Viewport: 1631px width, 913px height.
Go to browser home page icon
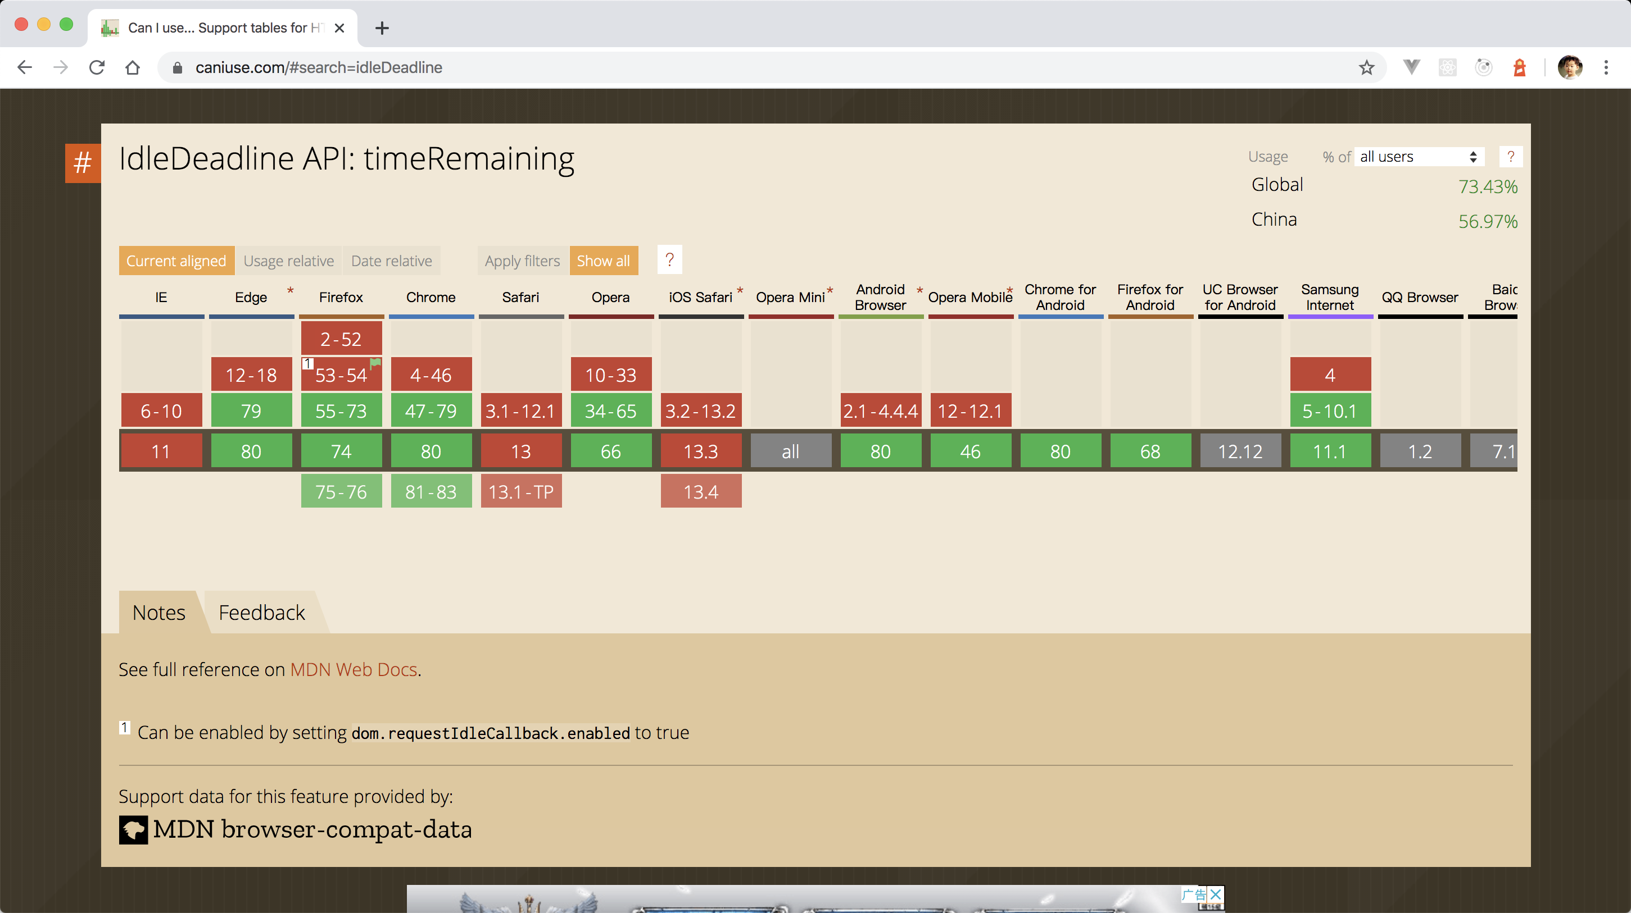[x=132, y=68]
